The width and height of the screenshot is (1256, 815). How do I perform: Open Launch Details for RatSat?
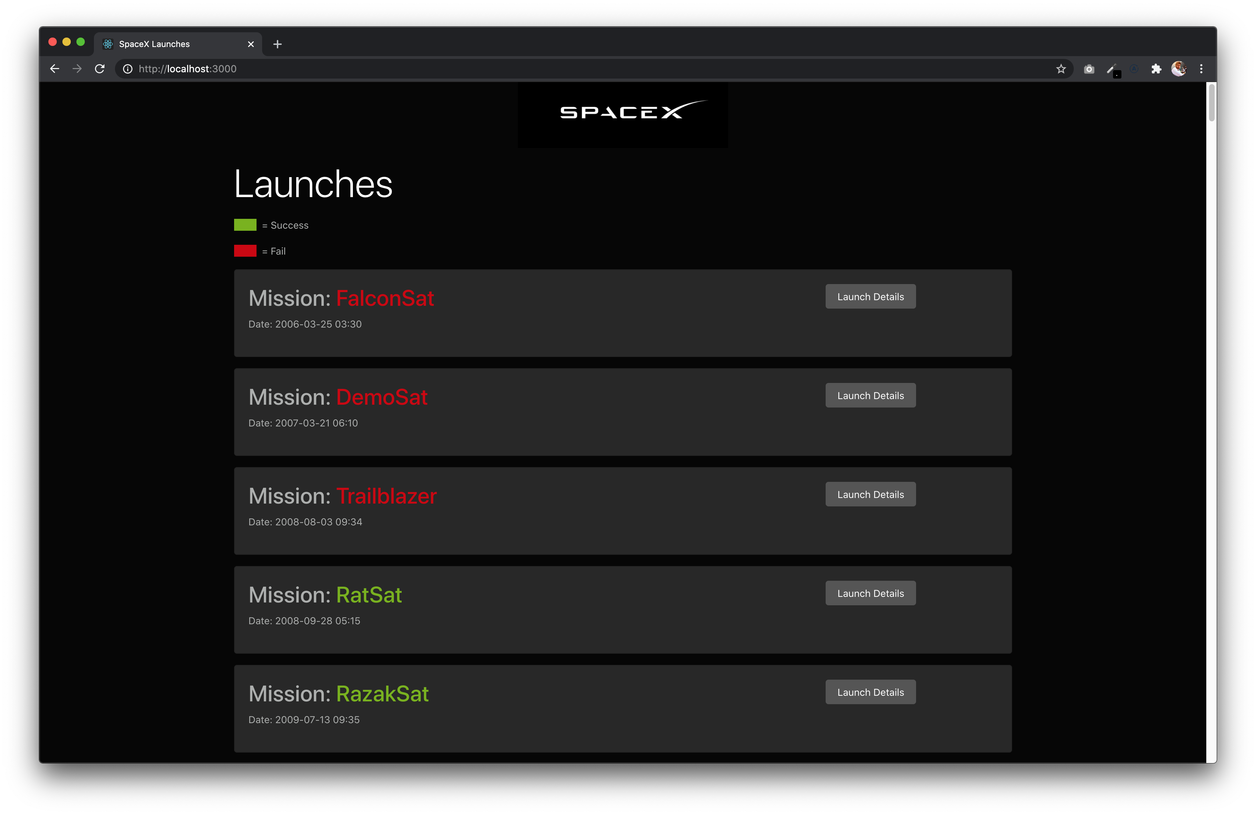(x=870, y=593)
